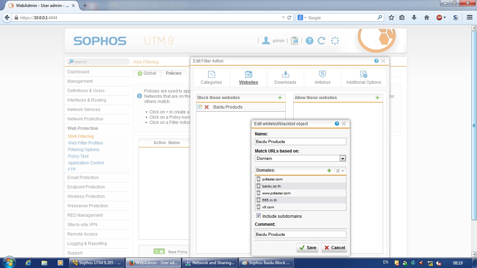Open the Adblock Plus toolbar icon
Viewport: 477px width, 268px height.
click(x=439, y=17)
